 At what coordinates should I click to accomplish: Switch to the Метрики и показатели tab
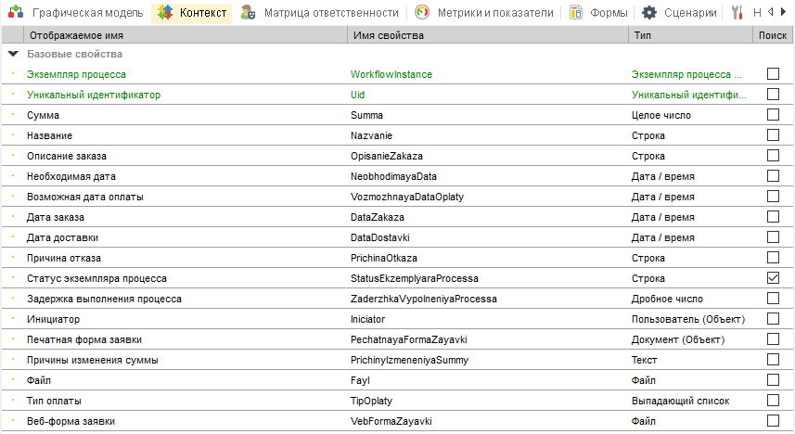[494, 13]
